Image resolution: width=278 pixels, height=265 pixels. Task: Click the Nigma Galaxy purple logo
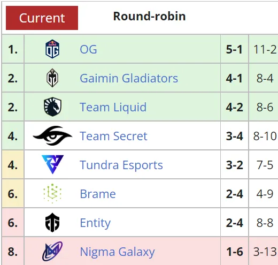(x=52, y=251)
